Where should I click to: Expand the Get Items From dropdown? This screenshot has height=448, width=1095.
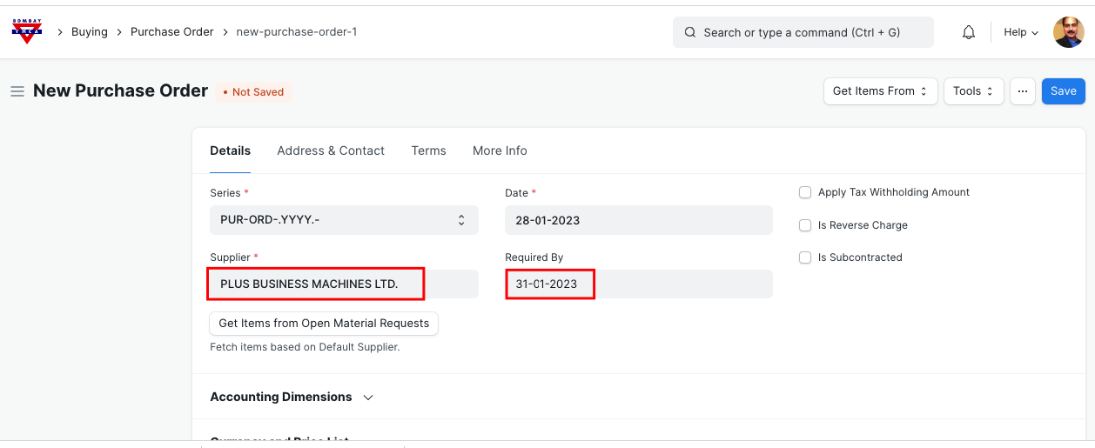880,91
